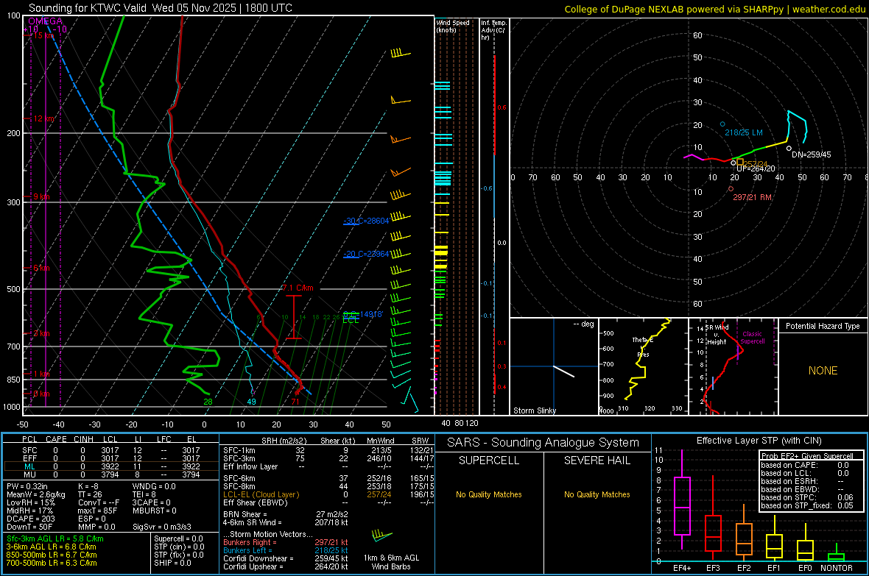Click the green 'LCL' marker on the skew-T
The height and width of the screenshot is (576, 869).
(351, 319)
